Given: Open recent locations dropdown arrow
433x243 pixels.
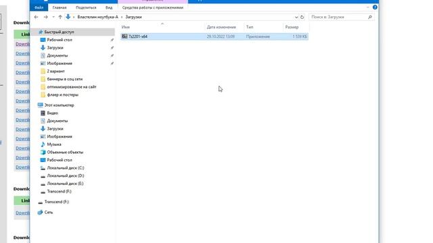Looking at the screenshot, I should click(53, 17).
